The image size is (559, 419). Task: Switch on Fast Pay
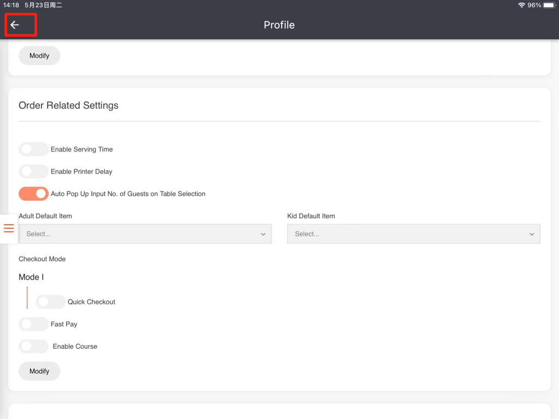click(33, 324)
